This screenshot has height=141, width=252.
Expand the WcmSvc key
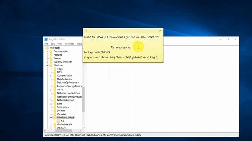pos(51,114)
